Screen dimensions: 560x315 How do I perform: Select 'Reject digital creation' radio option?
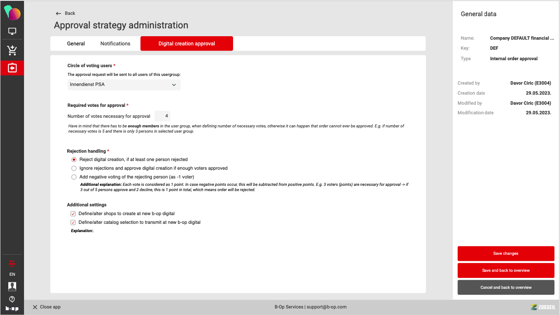click(x=74, y=160)
